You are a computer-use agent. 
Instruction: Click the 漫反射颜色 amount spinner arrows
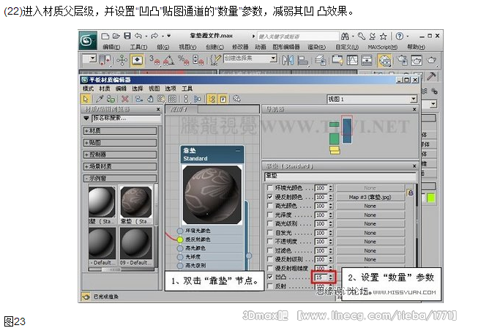point(331,197)
